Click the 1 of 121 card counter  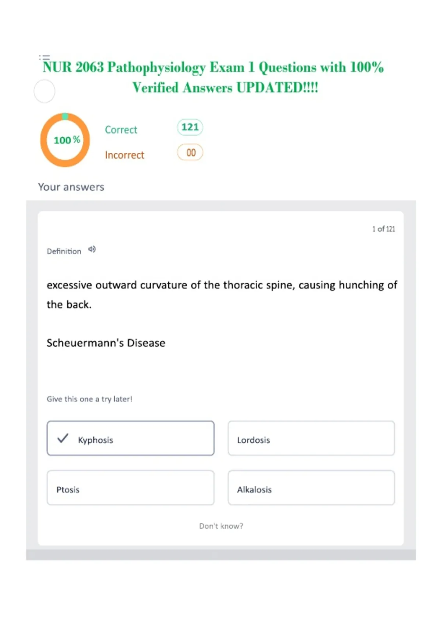click(x=384, y=229)
